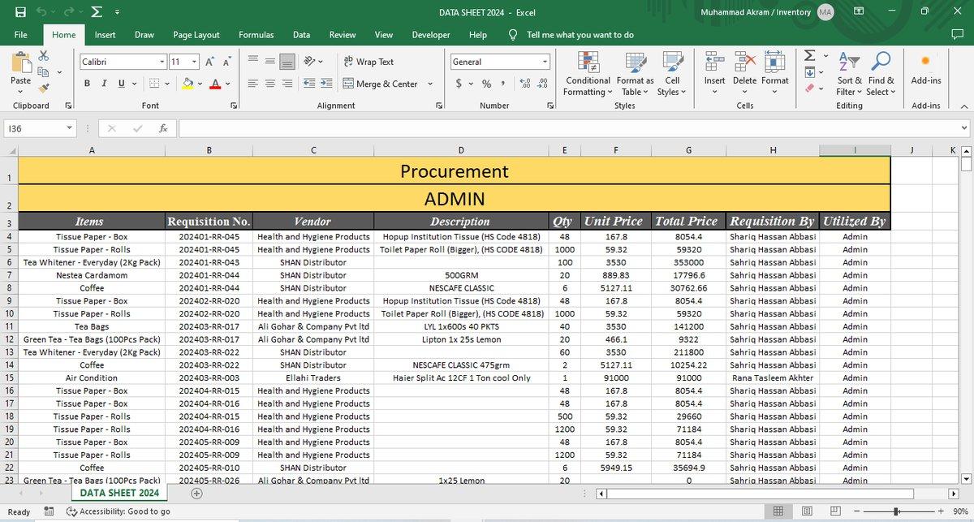Switch to the Data tab
Image resolution: width=974 pixels, height=522 pixels.
[301, 35]
